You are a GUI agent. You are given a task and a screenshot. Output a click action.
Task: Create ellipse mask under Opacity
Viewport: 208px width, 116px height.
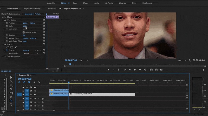coord(8,47)
